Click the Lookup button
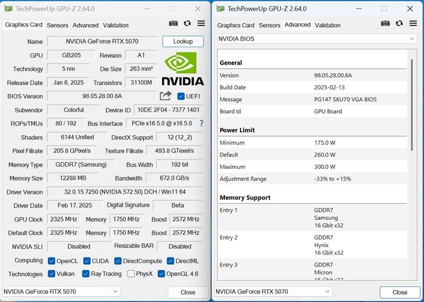The image size is (424, 302). point(183,41)
